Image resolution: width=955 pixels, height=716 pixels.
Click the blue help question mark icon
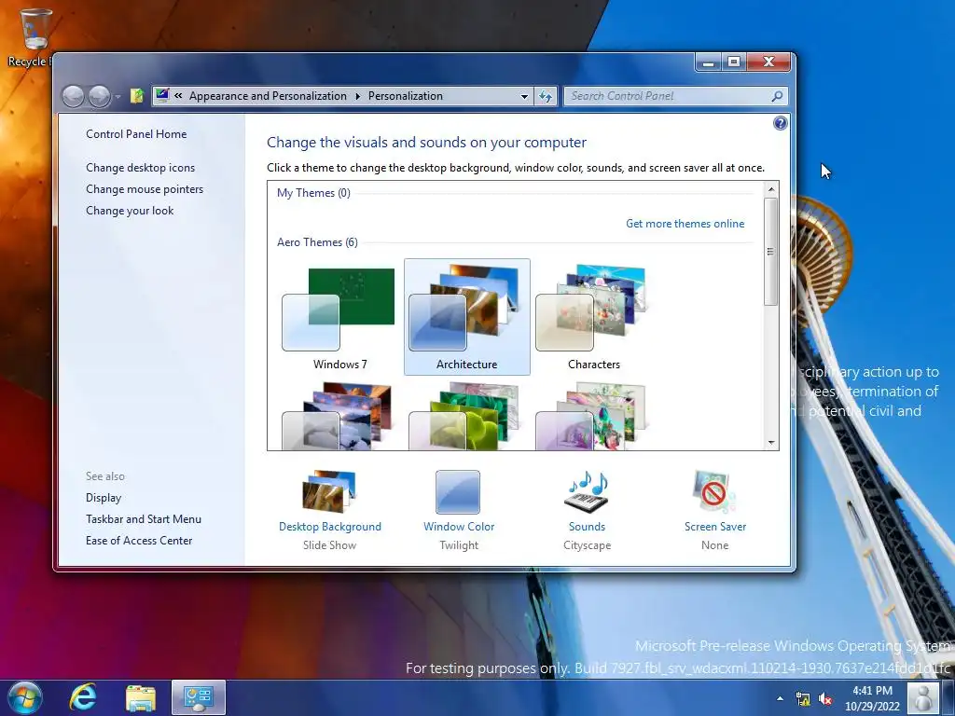[780, 124]
